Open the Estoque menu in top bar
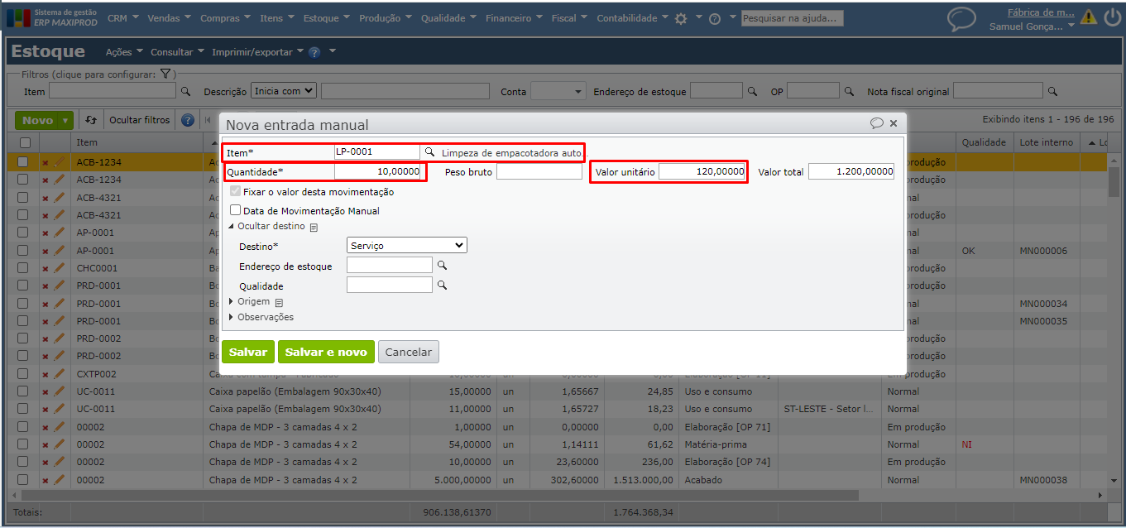Screen dimensions: 1126x528 (326, 18)
